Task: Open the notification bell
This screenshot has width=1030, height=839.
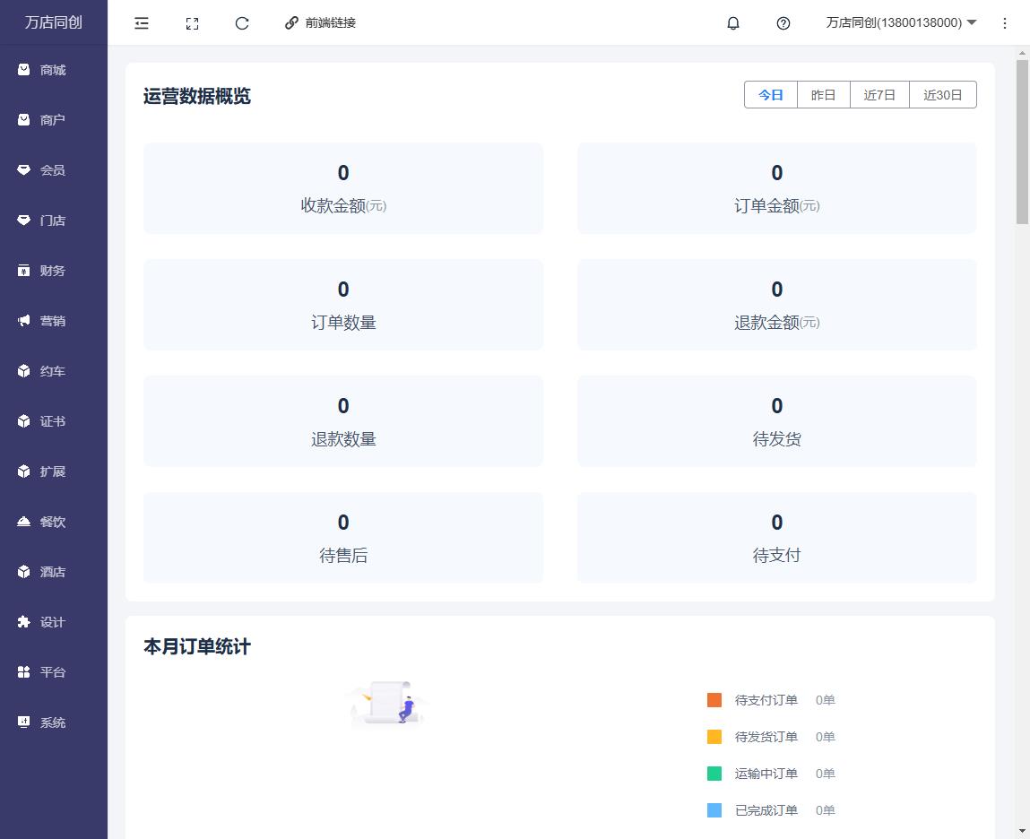Action: tap(733, 23)
